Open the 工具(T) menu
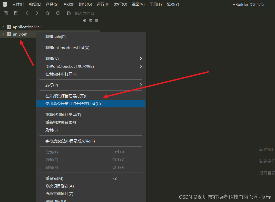Image resolution: width=275 pixels, height=202 pixels. (x=155, y=4)
